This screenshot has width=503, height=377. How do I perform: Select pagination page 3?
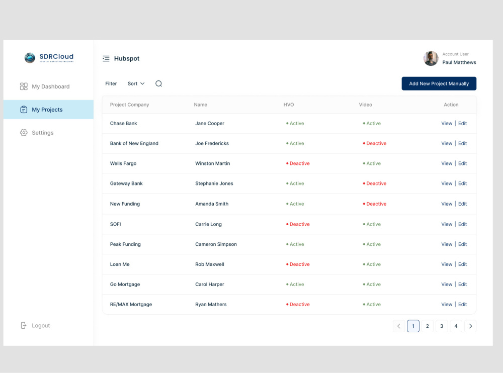pyautogui.click(x=442, y=326)
